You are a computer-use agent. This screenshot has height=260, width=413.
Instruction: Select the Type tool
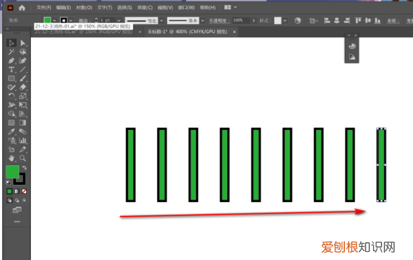click(11, 69)
